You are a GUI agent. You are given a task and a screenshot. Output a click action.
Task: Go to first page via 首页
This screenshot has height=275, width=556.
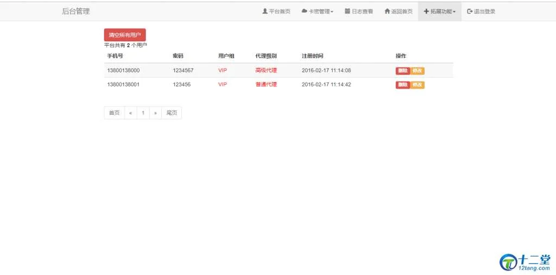(114, 113)
